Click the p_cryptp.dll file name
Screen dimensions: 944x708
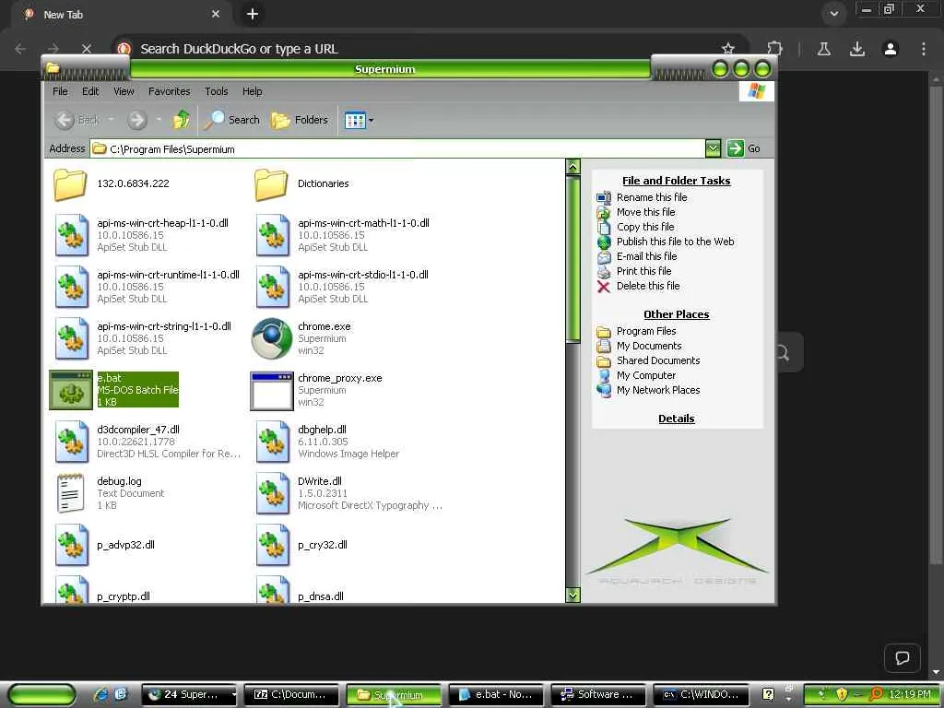click(124, 596)
